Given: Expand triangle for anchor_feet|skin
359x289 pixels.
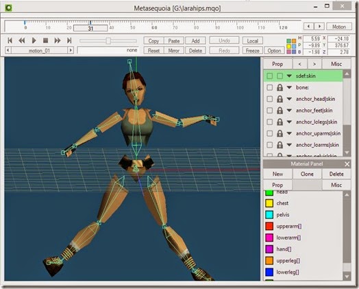Looking at the screenshot, I should pos(289,111).
